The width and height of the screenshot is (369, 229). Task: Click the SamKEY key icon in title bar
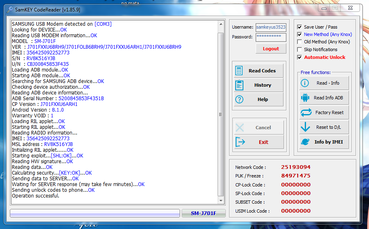click(x=10, y=10)
